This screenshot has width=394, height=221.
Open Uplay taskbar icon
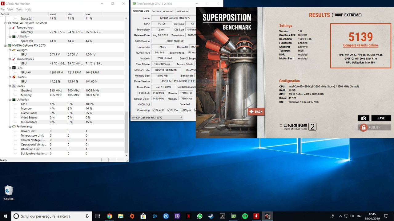point(166,216)
